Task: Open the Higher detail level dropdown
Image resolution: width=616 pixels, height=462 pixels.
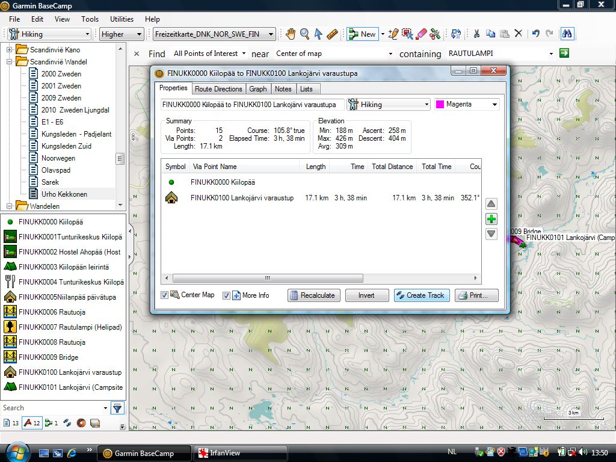Action: [x=122, y=34]
